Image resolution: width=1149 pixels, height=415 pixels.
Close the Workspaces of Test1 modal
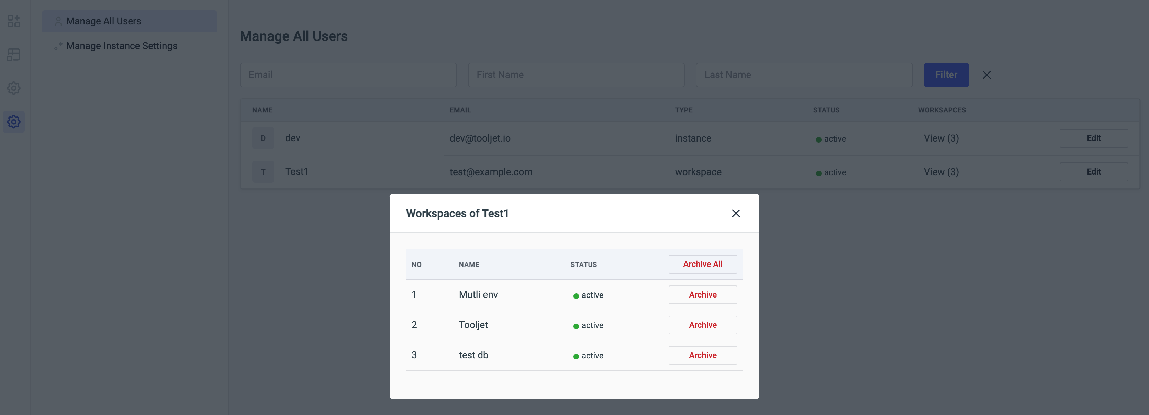[x=736, y=213]
